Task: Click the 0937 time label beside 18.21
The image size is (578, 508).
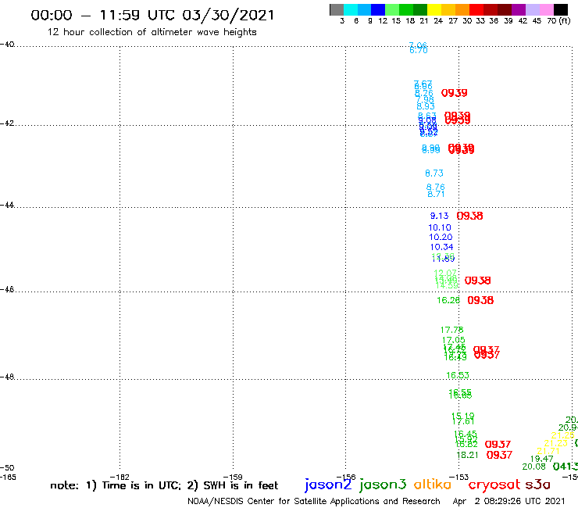Action: (x=499, y=455)
